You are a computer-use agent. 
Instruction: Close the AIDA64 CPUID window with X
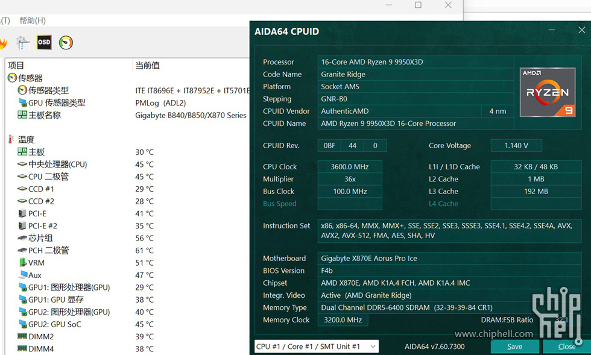(x=581, y=30)
